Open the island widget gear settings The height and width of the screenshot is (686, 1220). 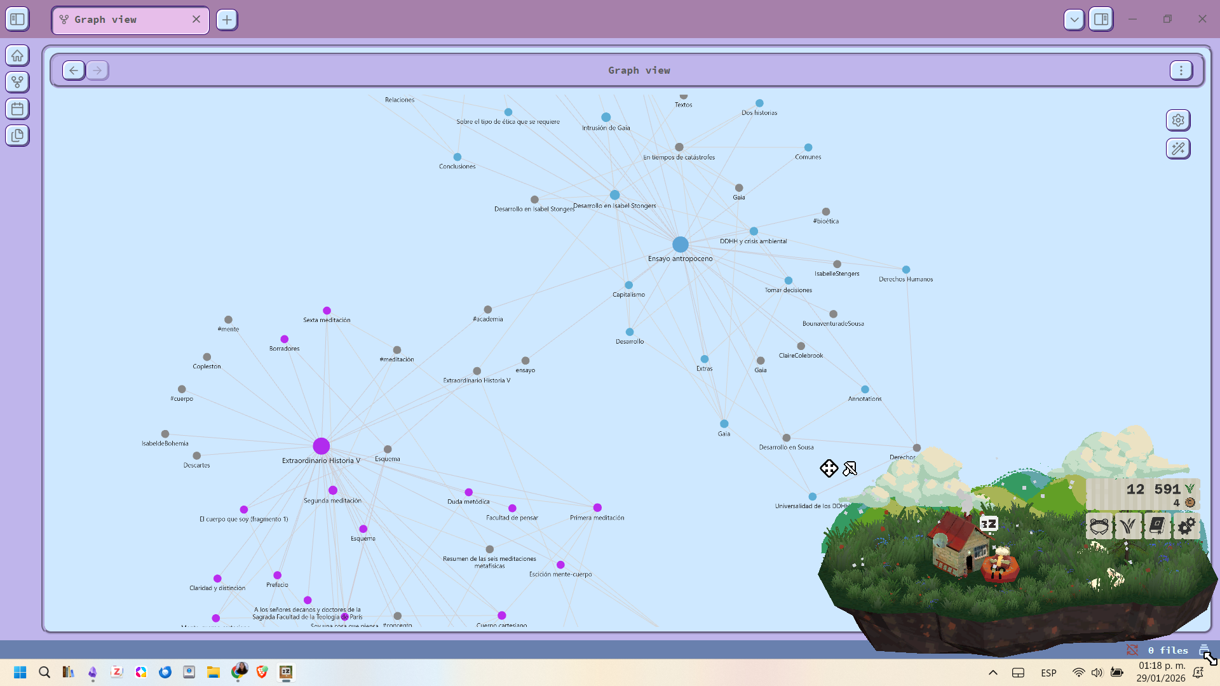pyautogui.click(x=1186, y=526)
